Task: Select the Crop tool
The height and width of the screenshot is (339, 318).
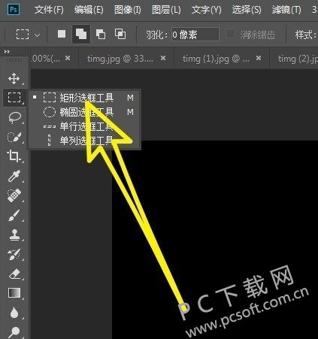Action: point(14,156)
